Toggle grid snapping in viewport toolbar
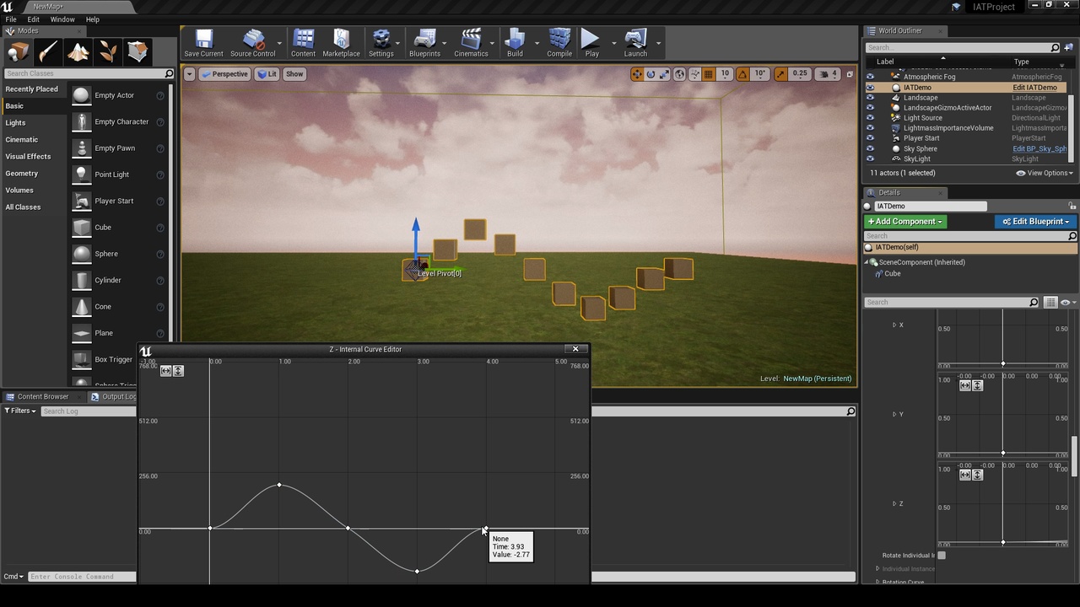Viewport: 1080px width, 607px height. tap(709, 74)
